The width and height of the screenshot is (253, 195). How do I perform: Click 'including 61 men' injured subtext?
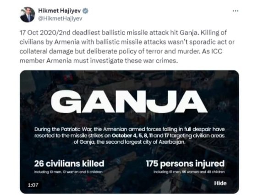[189, 172]
